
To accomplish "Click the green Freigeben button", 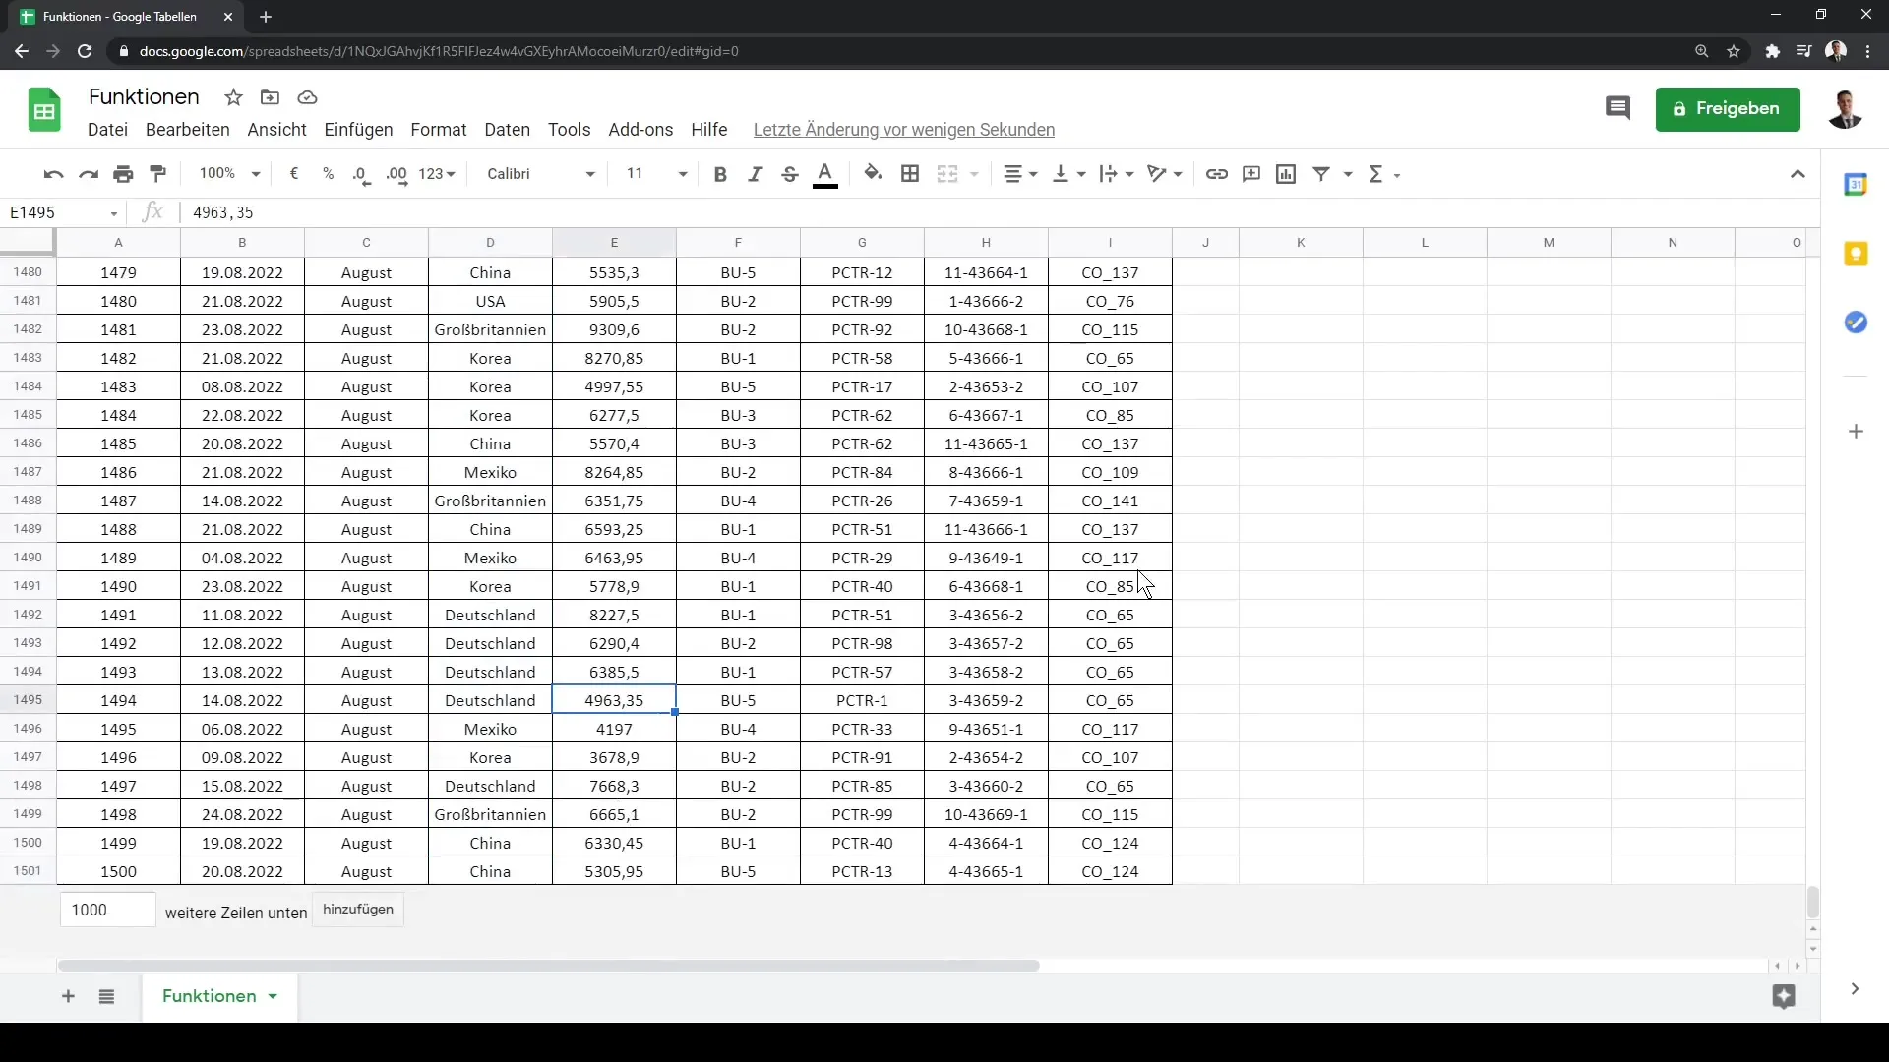I will (x=1728, y=109).
